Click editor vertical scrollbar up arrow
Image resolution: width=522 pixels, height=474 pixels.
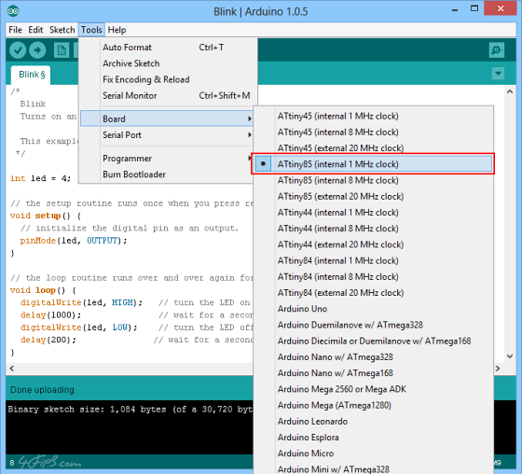(510, 91)
